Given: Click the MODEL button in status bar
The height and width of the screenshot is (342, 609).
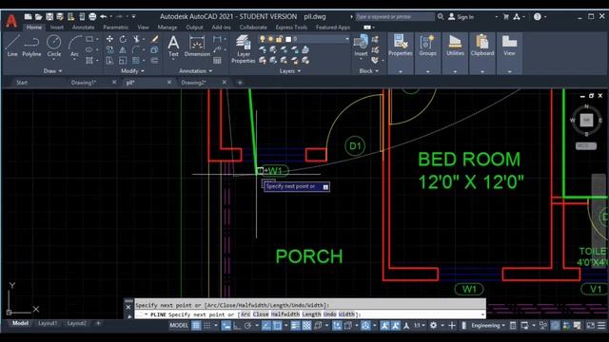Looking at the screenshot, I should point(179,325).
